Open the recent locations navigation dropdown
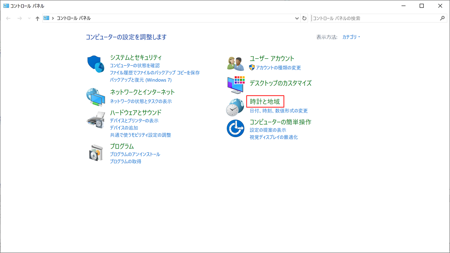The image size is (450, 253). 29,18
